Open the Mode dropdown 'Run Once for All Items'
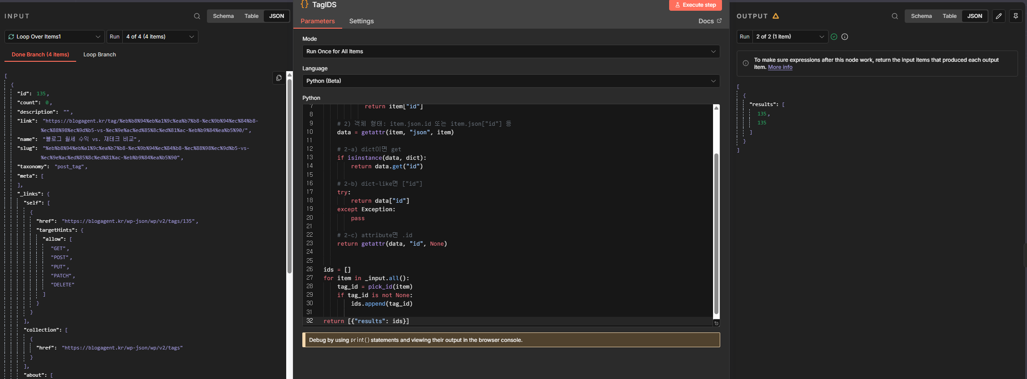 click(x=511, y=51)
